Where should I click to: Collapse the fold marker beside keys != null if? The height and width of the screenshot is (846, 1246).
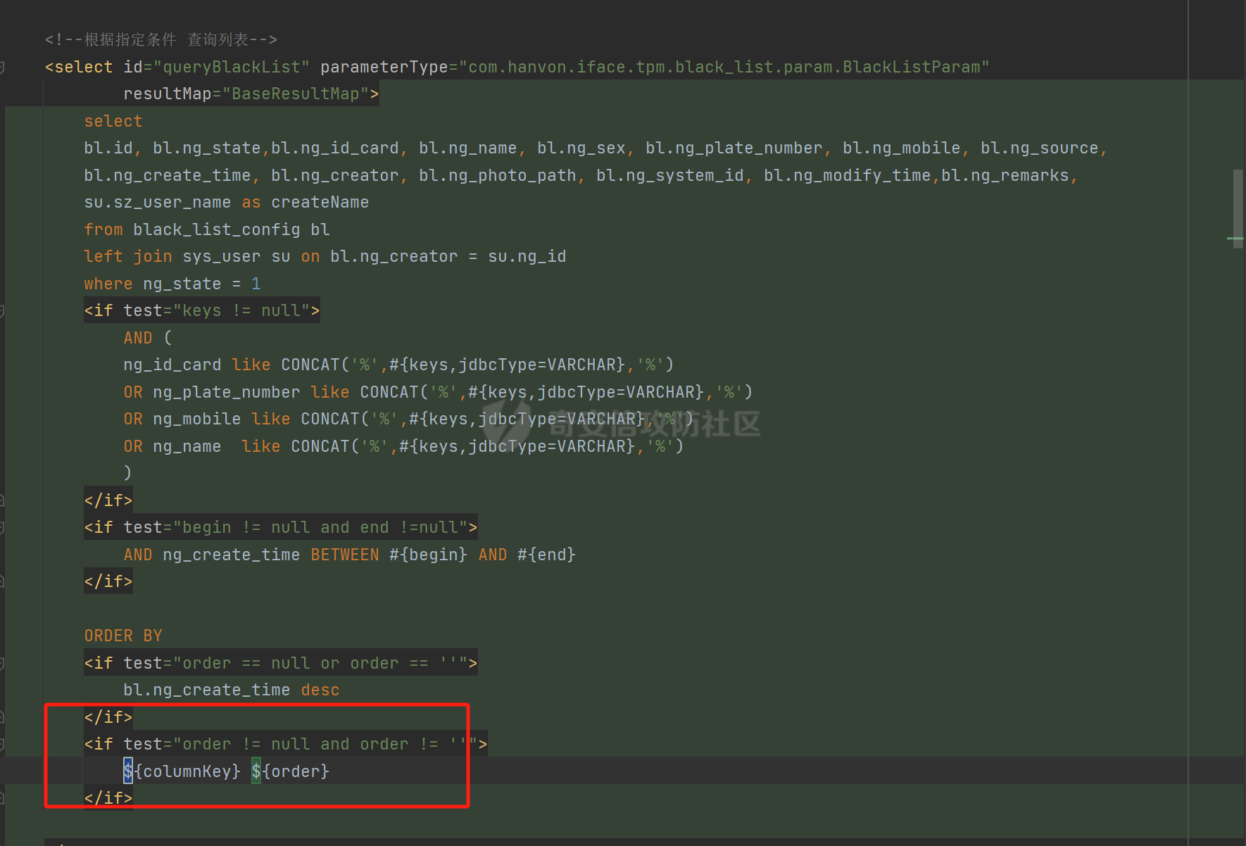[x=2, y=311]
